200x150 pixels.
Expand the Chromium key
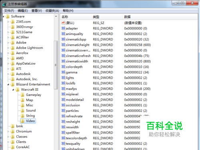coord(8,132)
